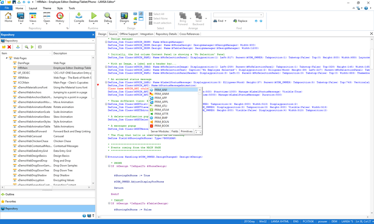Open the Find search text dropdown
The height and width of the screenshot is (224, 374).
point(261,15)
